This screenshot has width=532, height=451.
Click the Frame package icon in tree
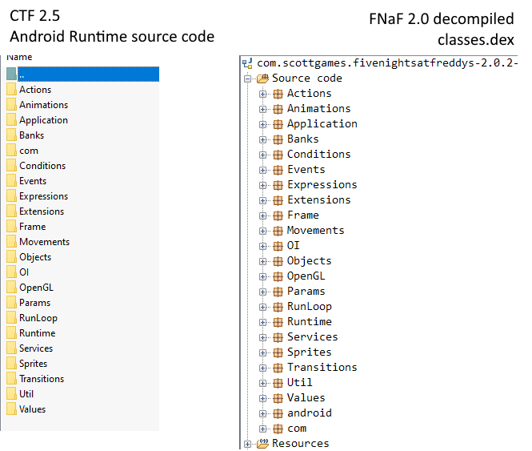click(278, 215)
